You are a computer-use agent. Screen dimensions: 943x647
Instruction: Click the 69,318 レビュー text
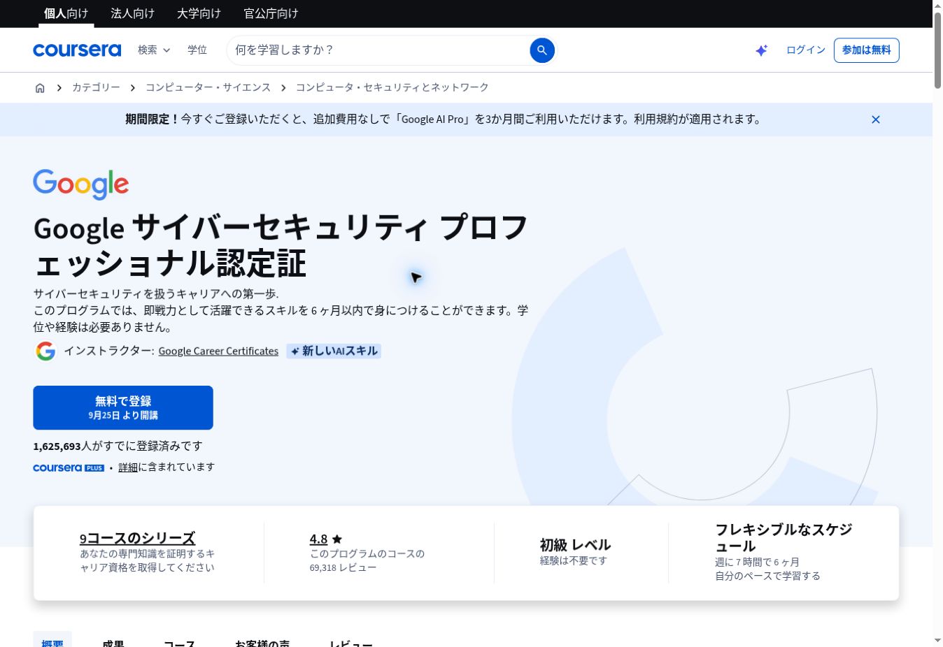click(x=343, y=567)
